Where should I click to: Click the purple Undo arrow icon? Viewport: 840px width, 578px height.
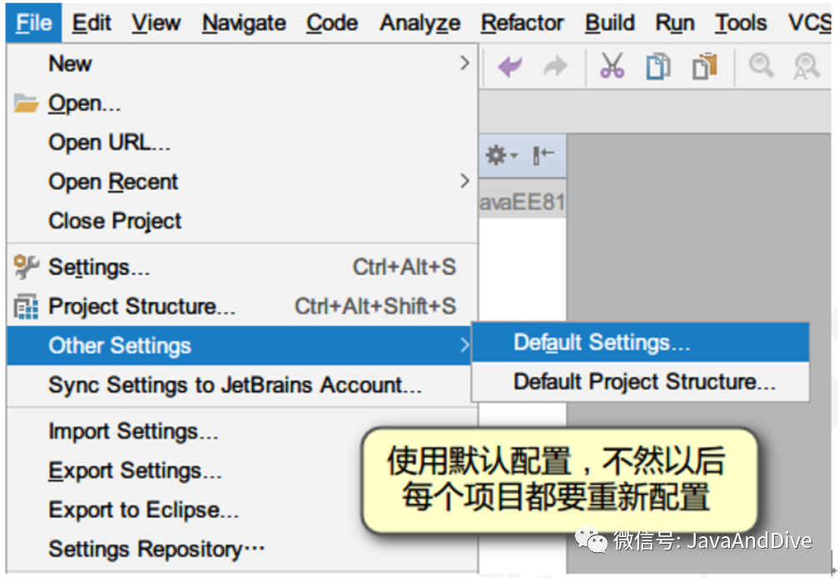[x=510, y=67]
